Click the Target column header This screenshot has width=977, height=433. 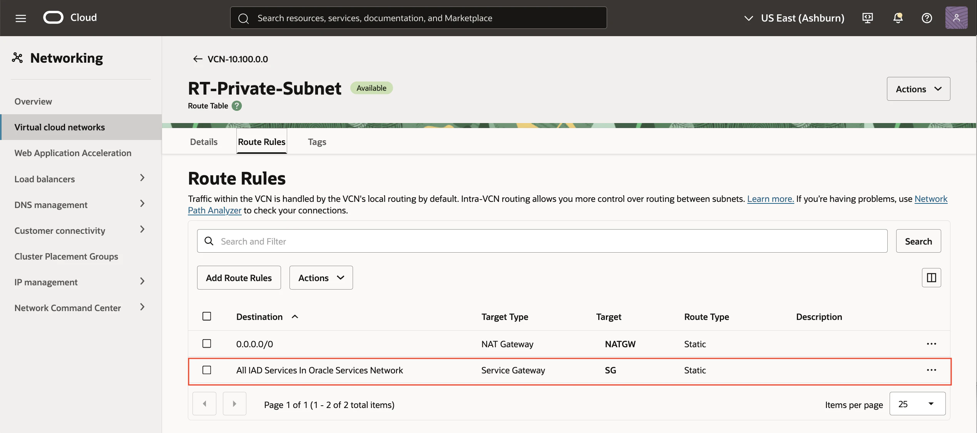(609, 317)
